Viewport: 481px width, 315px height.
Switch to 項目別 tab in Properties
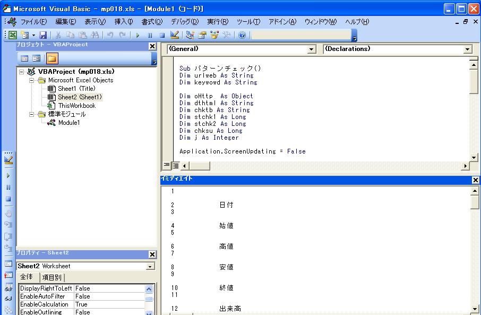tap(52, 277)
